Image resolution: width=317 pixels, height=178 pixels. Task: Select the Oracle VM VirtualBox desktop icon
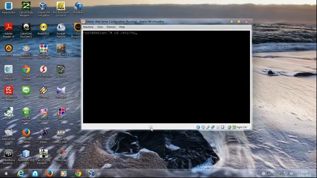[43, 9]
